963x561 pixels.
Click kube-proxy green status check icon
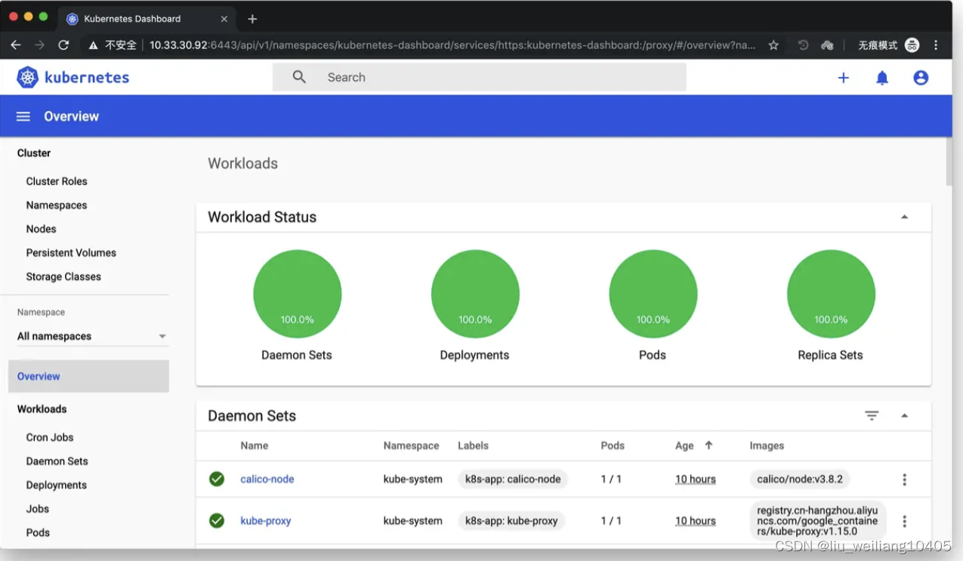217,520
